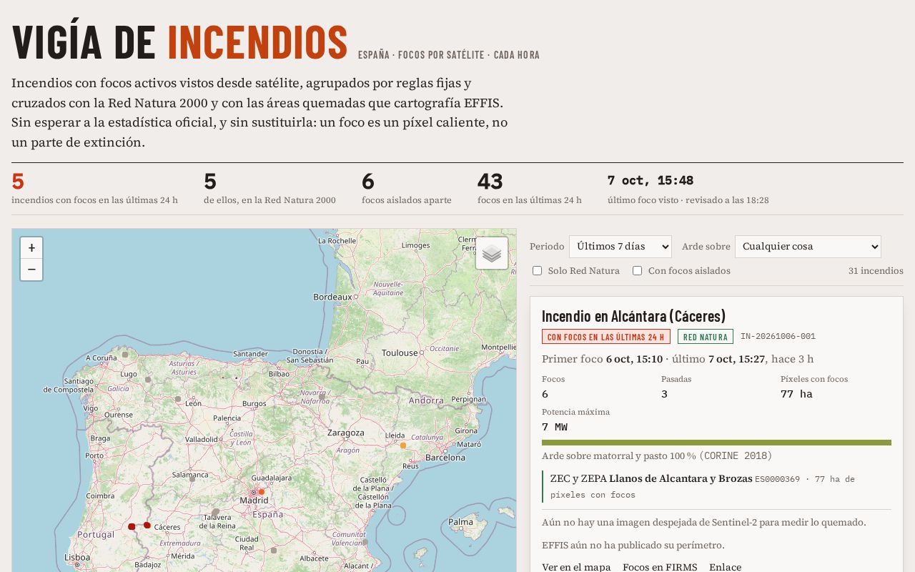Select the orange fire marker beside Madrid
Viewport: 915px width, 572px height.
click(x=262, y=492)
